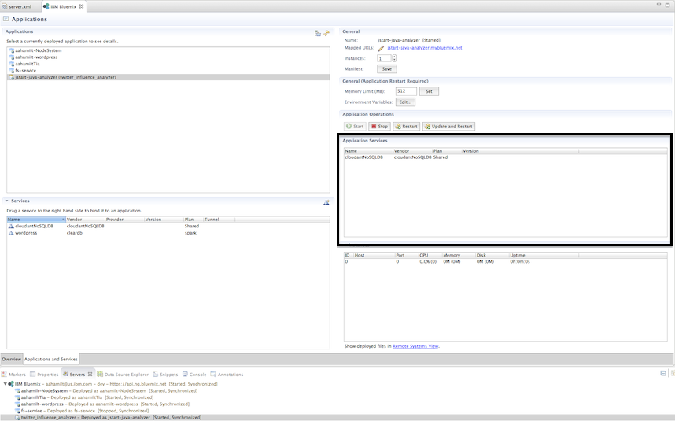The width and height of the screenshot is (675, 421).
Task: Click the aahamilt-NodeSystem application icon
Action: (12, 50)
